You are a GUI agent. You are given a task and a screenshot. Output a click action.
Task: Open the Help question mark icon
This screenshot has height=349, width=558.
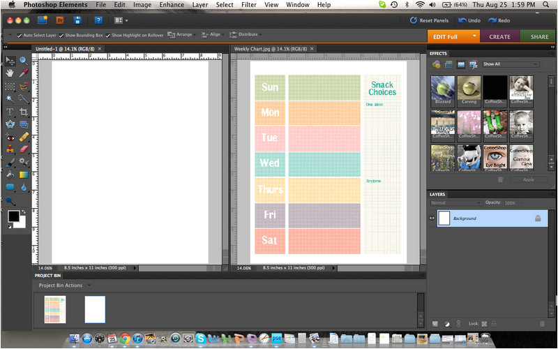pos(98,20)
